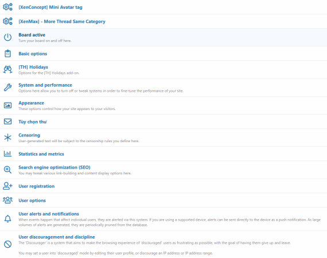Screen dimensions: 327x258
Task: Click the asterisk icon for Censoring
Action: point(7,138)
